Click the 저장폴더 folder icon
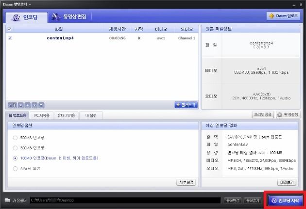Image resolution: width=306 pixels, height=209 pixels. [x=7, y=200]
